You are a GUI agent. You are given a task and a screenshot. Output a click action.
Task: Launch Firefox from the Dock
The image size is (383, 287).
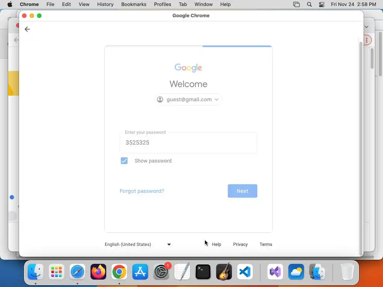[x=98, y=272]
